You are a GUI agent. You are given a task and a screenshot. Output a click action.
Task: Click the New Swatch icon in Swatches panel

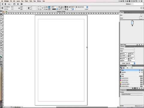[x=139, y=88]
